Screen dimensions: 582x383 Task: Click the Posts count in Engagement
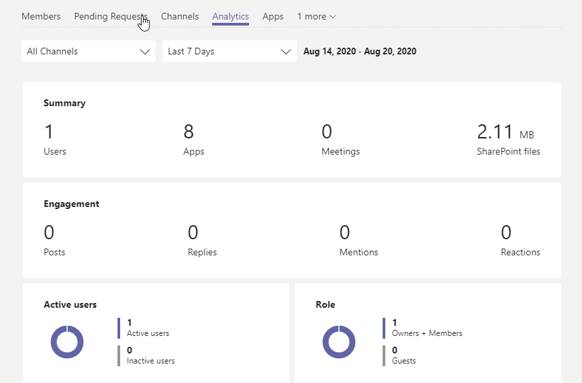[49, 232]
